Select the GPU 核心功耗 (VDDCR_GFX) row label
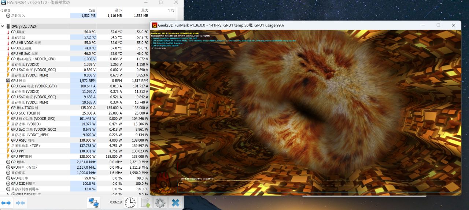The width and height of the screenshot is (469, 210). 33,119
